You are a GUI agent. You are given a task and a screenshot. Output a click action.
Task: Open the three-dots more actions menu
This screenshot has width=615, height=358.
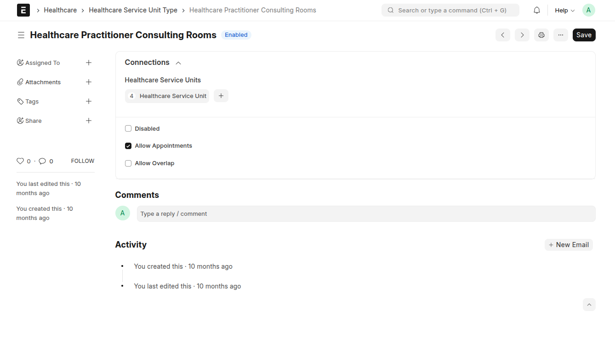coord(561,35)
